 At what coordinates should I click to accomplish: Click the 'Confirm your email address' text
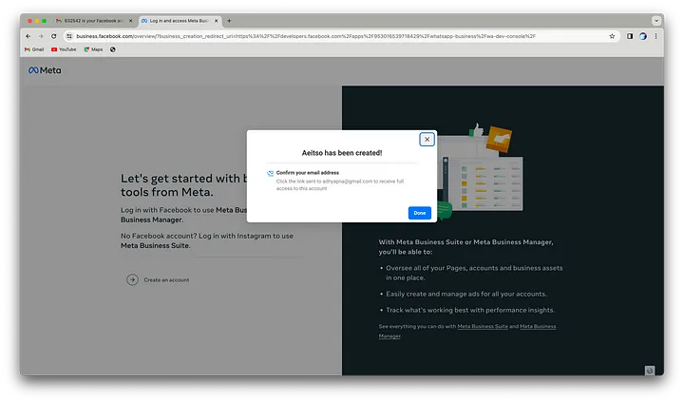coord(307,172)
